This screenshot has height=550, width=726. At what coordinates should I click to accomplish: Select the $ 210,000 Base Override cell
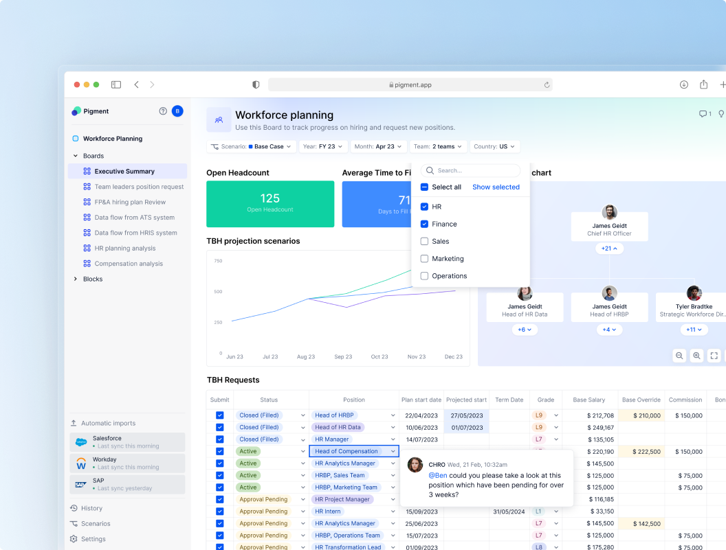[641, 415]
